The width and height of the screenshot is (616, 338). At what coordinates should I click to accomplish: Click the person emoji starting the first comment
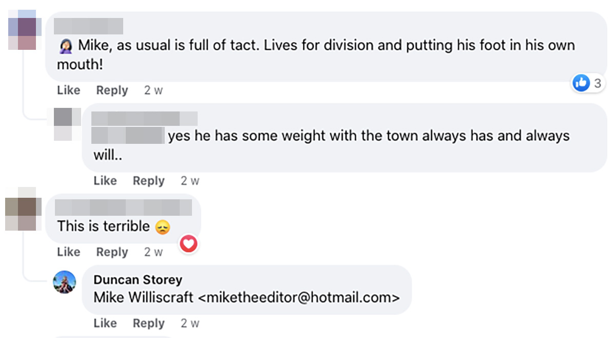click(x=67, y=45)
